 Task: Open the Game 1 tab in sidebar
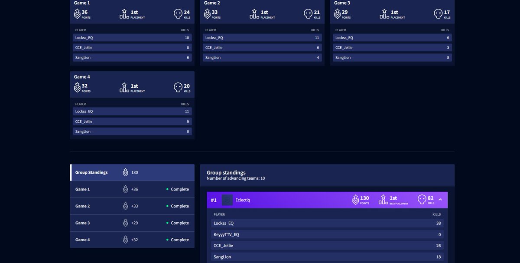pos(132,189)
